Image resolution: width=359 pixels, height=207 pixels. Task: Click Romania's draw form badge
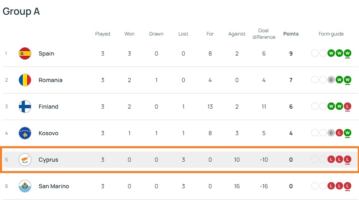(331, 80)
